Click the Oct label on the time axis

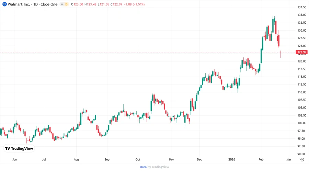point(138,159)
